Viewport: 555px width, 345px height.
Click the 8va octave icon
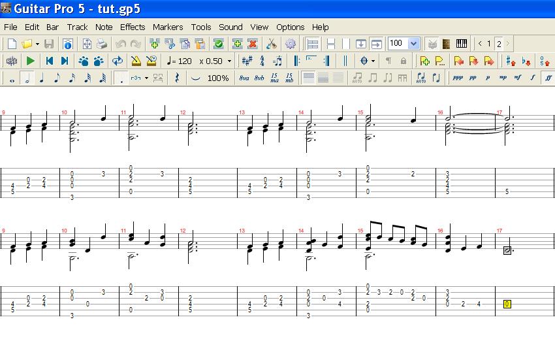pos(244,78)
